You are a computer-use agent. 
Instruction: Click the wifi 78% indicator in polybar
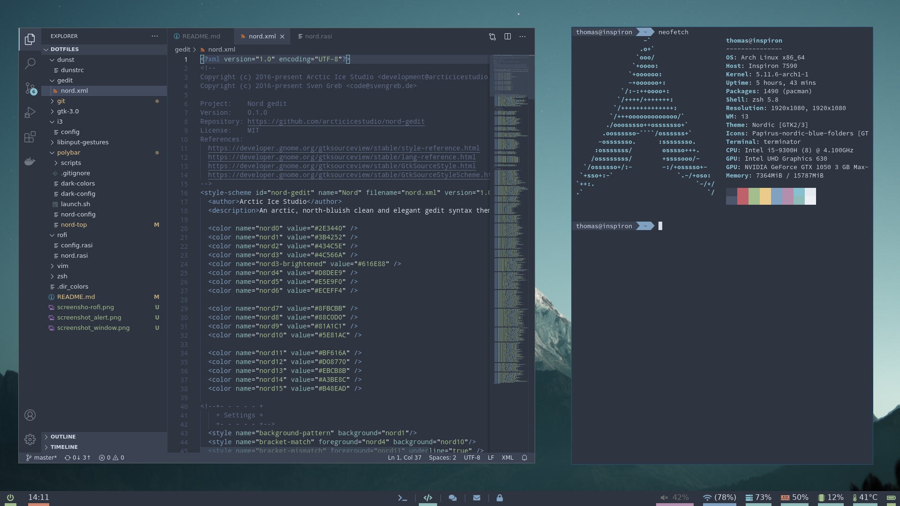[719, 498]
